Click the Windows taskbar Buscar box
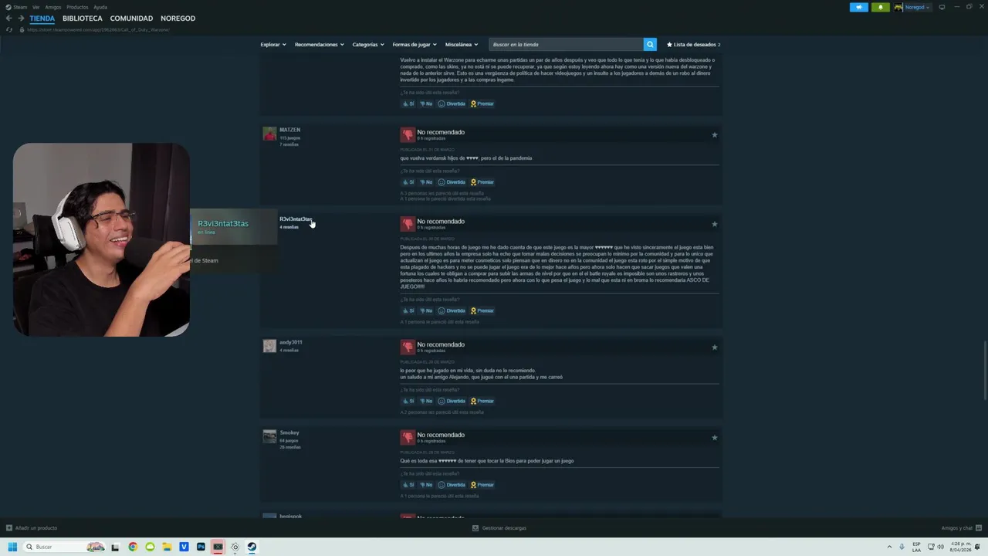This screenshot has width=988, height=556. (63, 547)
